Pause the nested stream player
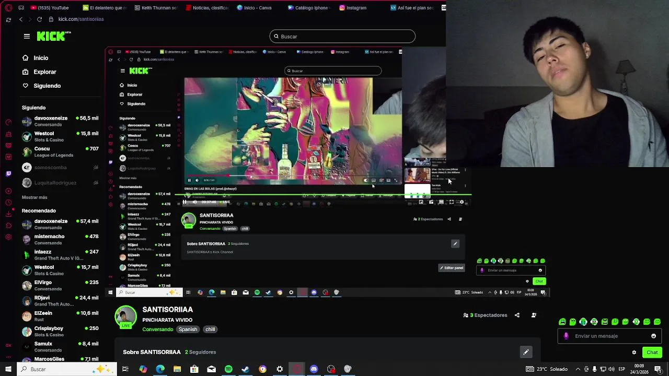Image resolution: width=669 pixels, height=376 pixels. 184,202
